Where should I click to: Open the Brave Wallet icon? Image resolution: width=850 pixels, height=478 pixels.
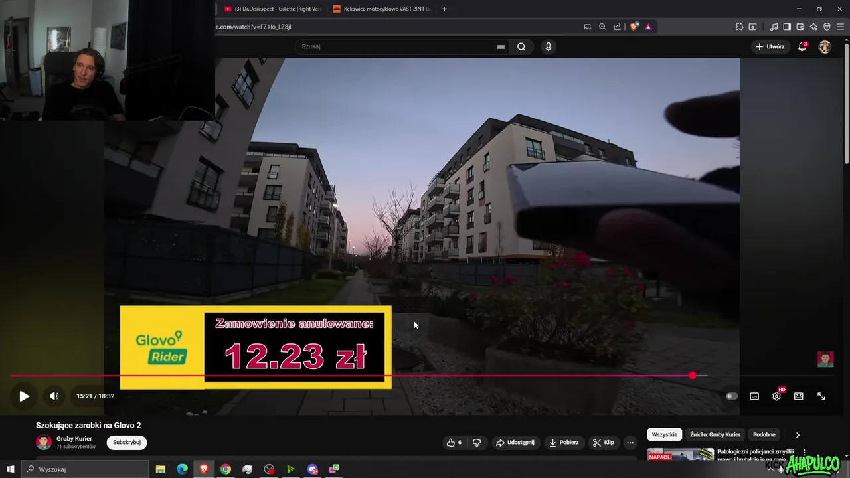coord(800,27)
